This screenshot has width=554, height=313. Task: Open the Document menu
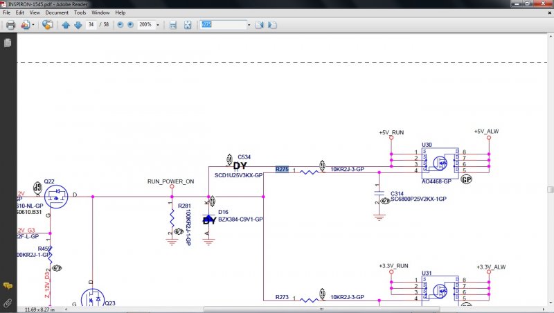point(57,12)
